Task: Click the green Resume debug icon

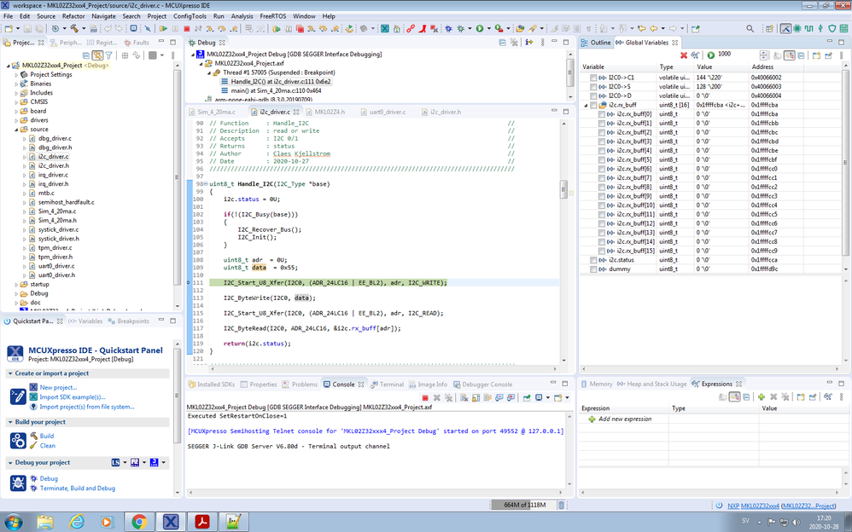Action: (x=163, y=28)
